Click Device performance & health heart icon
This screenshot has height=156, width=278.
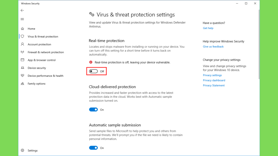tap(22, 76)
